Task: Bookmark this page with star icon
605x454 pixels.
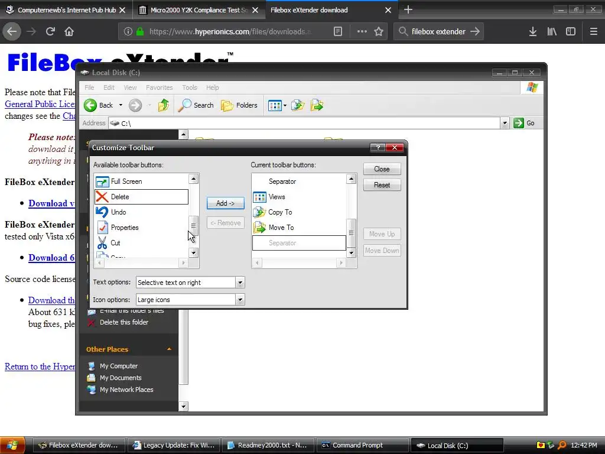Action: (379, 31)
